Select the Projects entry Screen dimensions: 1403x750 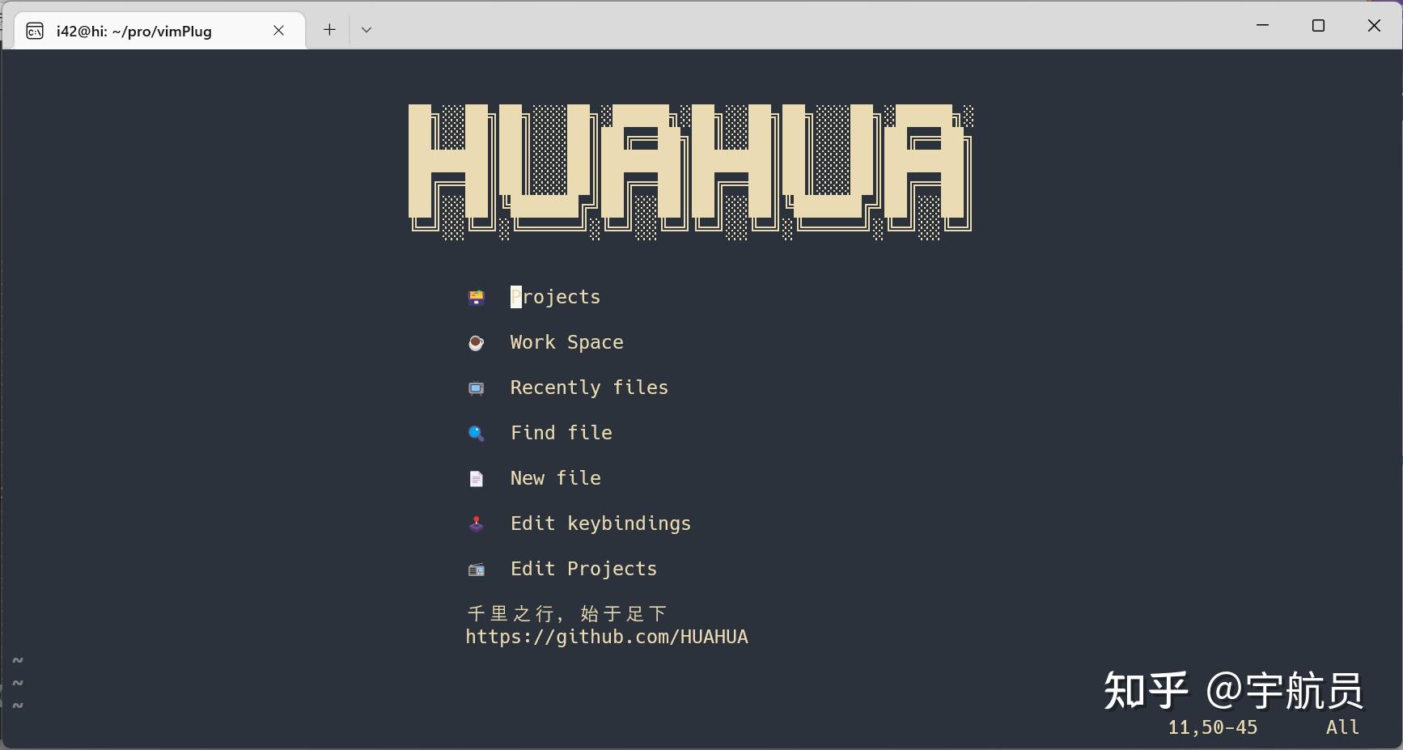[x=555, y=297]
